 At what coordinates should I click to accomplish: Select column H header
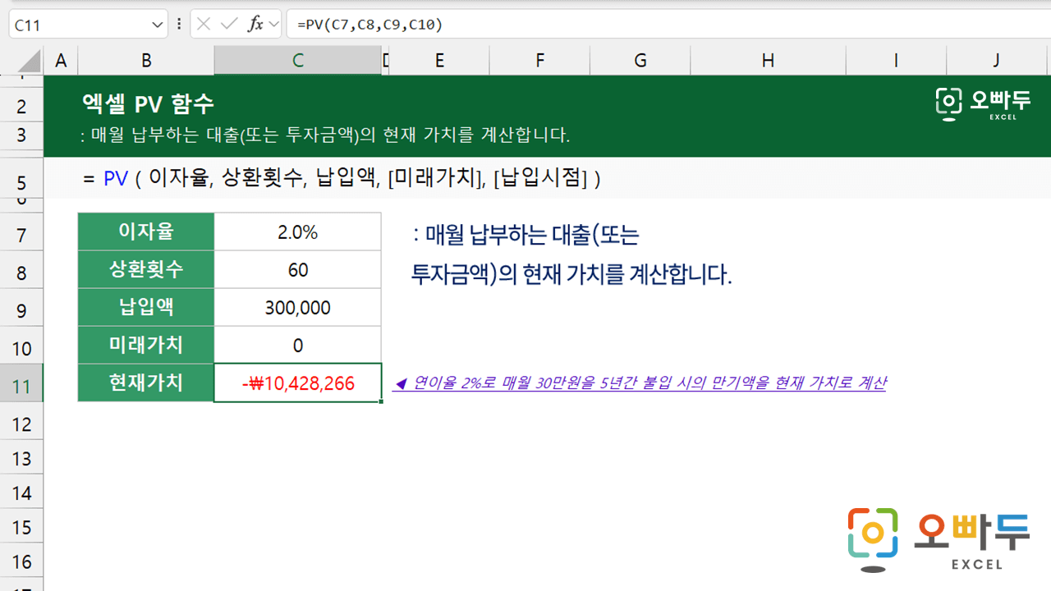767,60
